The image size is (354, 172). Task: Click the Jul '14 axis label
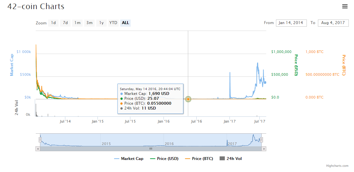[65, 121]
